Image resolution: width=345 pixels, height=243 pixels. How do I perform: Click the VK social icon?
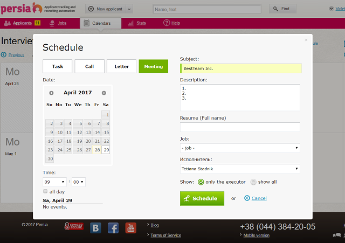coord(96,227)
